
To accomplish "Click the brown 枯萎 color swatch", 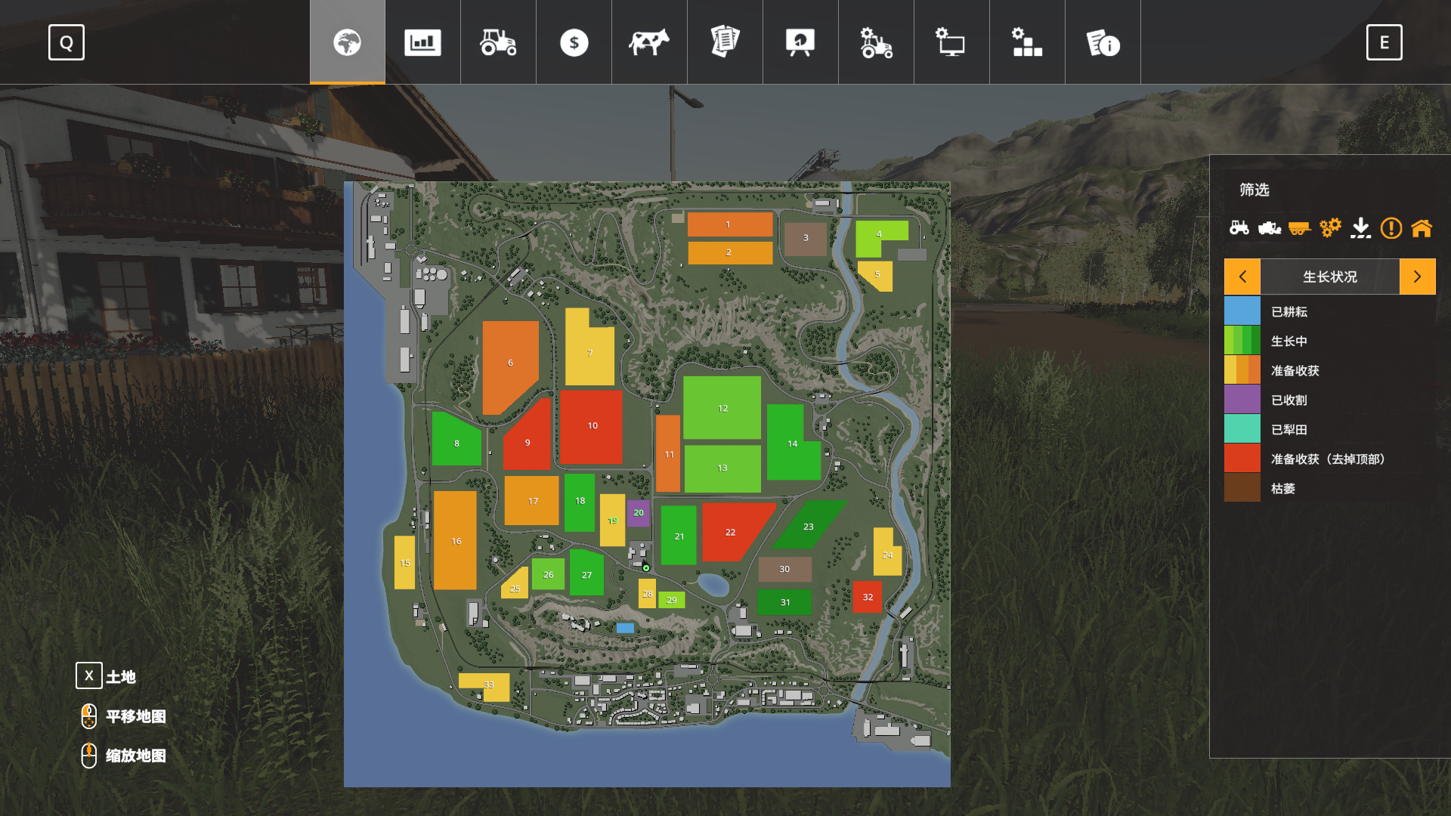I will coord(1242,488).
